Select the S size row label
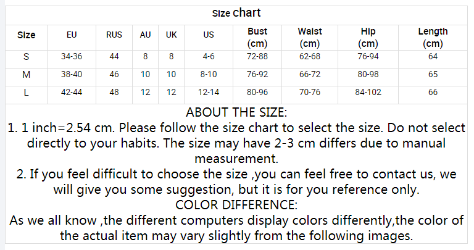The image size is (474, 250). coord(27,57)
